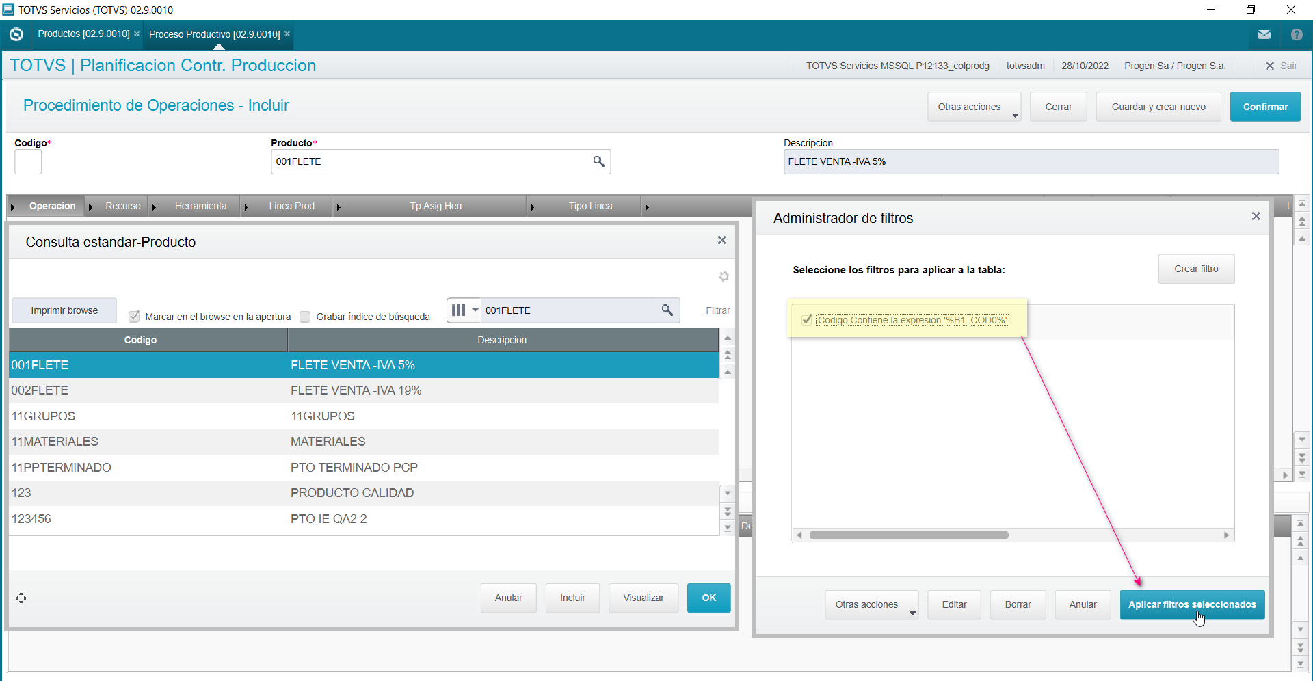Click the Confirmar button
The width and height of the screenshot is (1313, 681).
tap(1265, 107)
